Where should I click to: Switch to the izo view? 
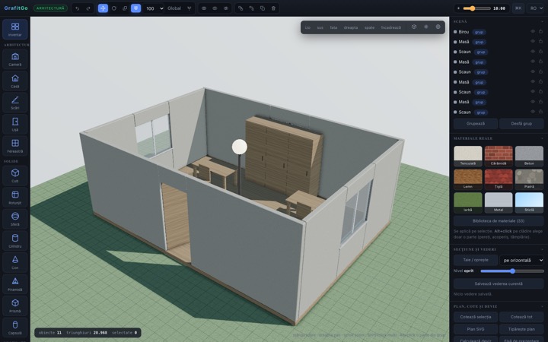tap(307, 27)
